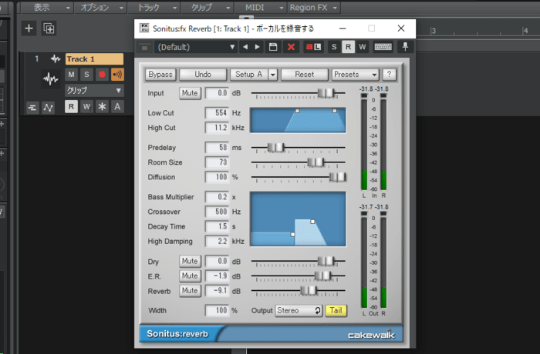Click the Diffusion slider handle

pyautogui.click(x=338, y=177)
